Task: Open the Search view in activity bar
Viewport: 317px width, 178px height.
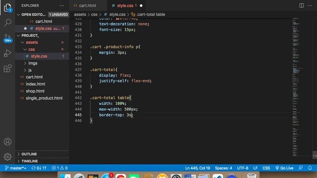Action: (7, 23)
